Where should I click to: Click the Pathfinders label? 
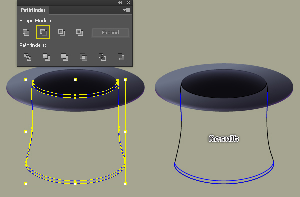point(33,45)
